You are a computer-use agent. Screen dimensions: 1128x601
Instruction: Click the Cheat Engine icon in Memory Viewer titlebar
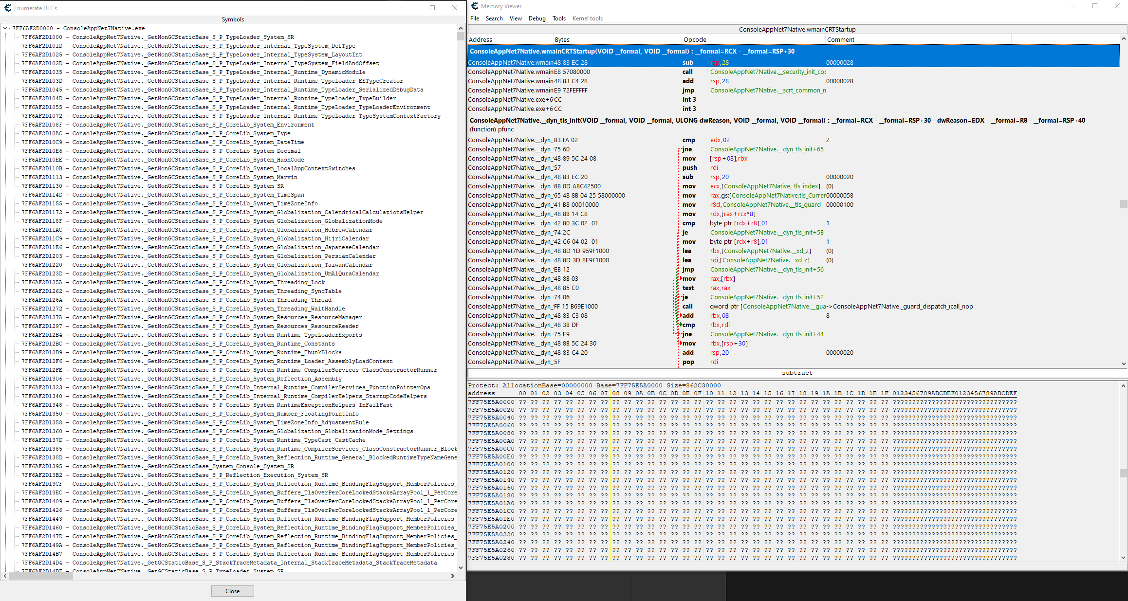pos(474,6)
